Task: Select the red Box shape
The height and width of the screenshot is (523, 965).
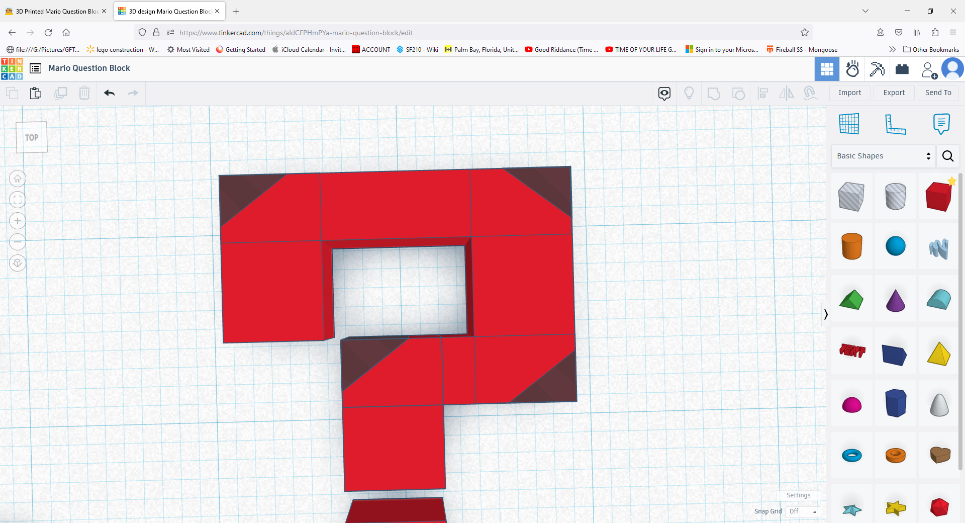Action: pyautogui.click(x=939, y=196)
